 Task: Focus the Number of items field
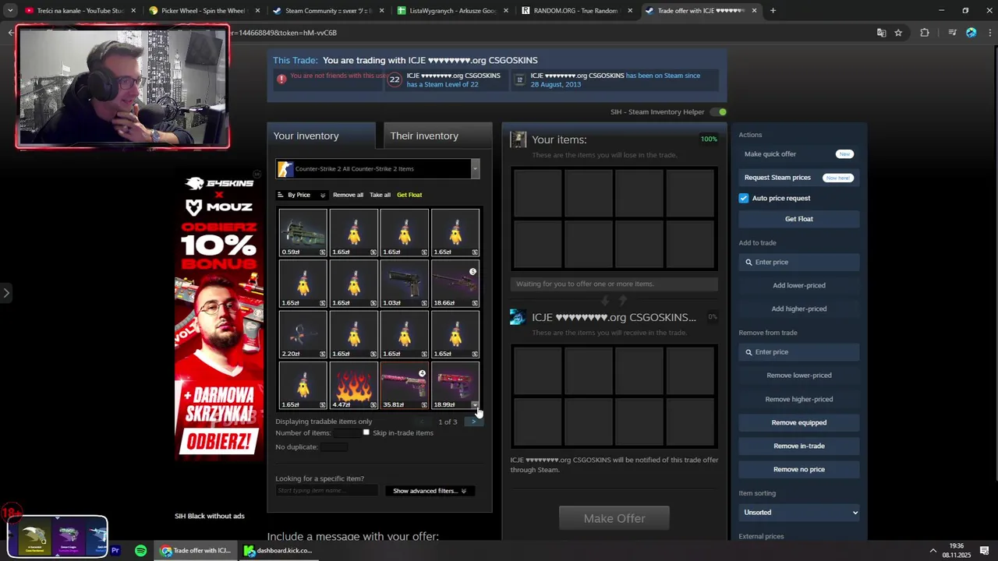347,432
